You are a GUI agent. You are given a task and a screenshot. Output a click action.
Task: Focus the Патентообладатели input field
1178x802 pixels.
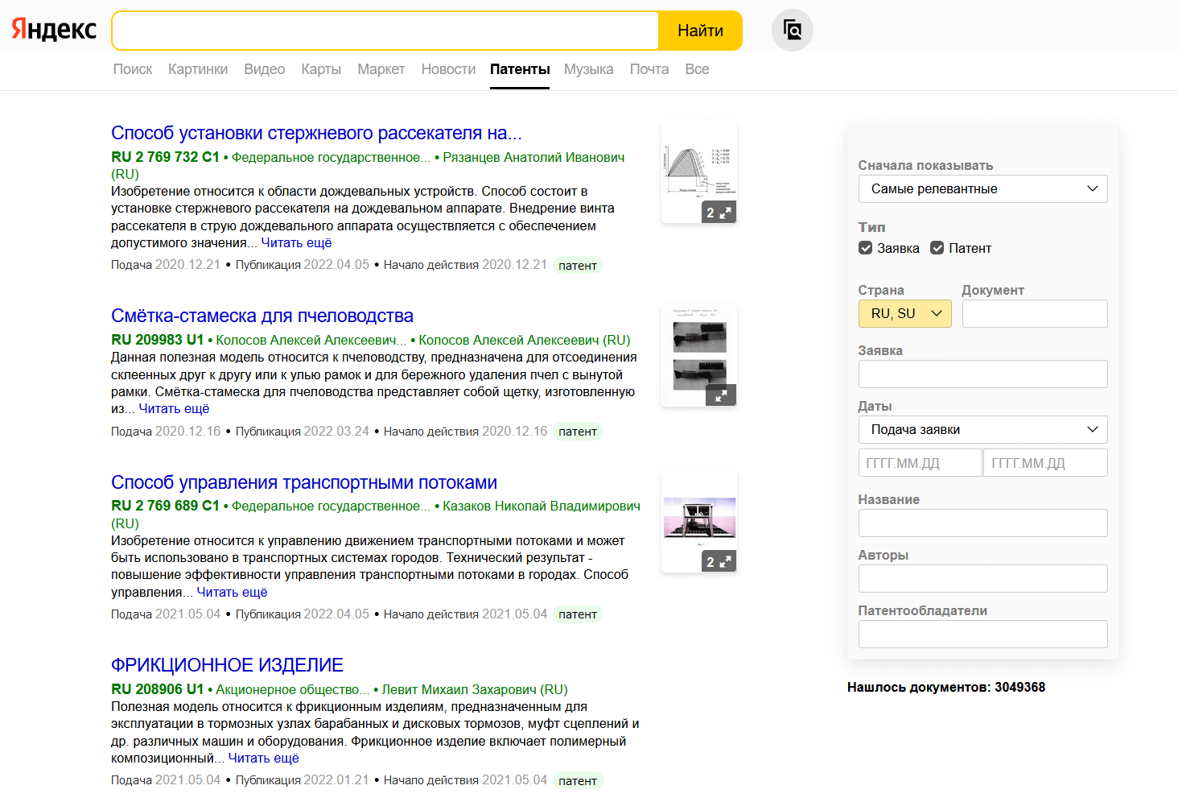pyautogui.click(x=983, y=635)
